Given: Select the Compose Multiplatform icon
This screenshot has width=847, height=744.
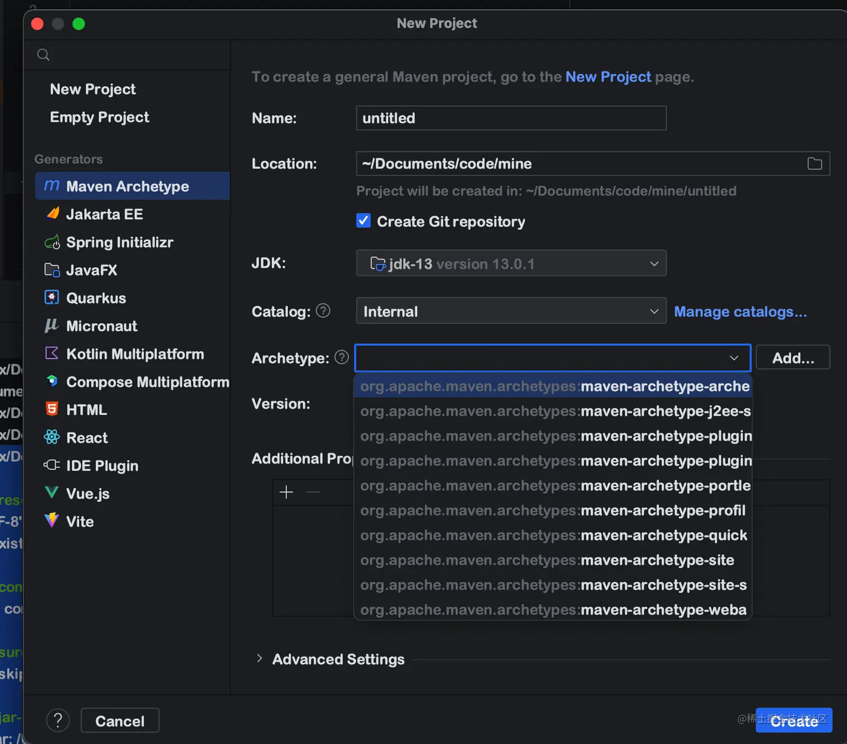Looking at the screenshot, I should click(52, 381).
